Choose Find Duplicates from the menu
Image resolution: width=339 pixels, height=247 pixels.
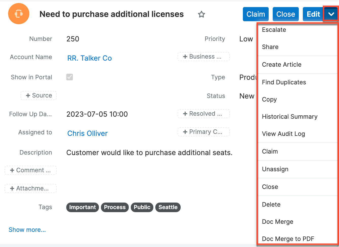tap(284, 82)
